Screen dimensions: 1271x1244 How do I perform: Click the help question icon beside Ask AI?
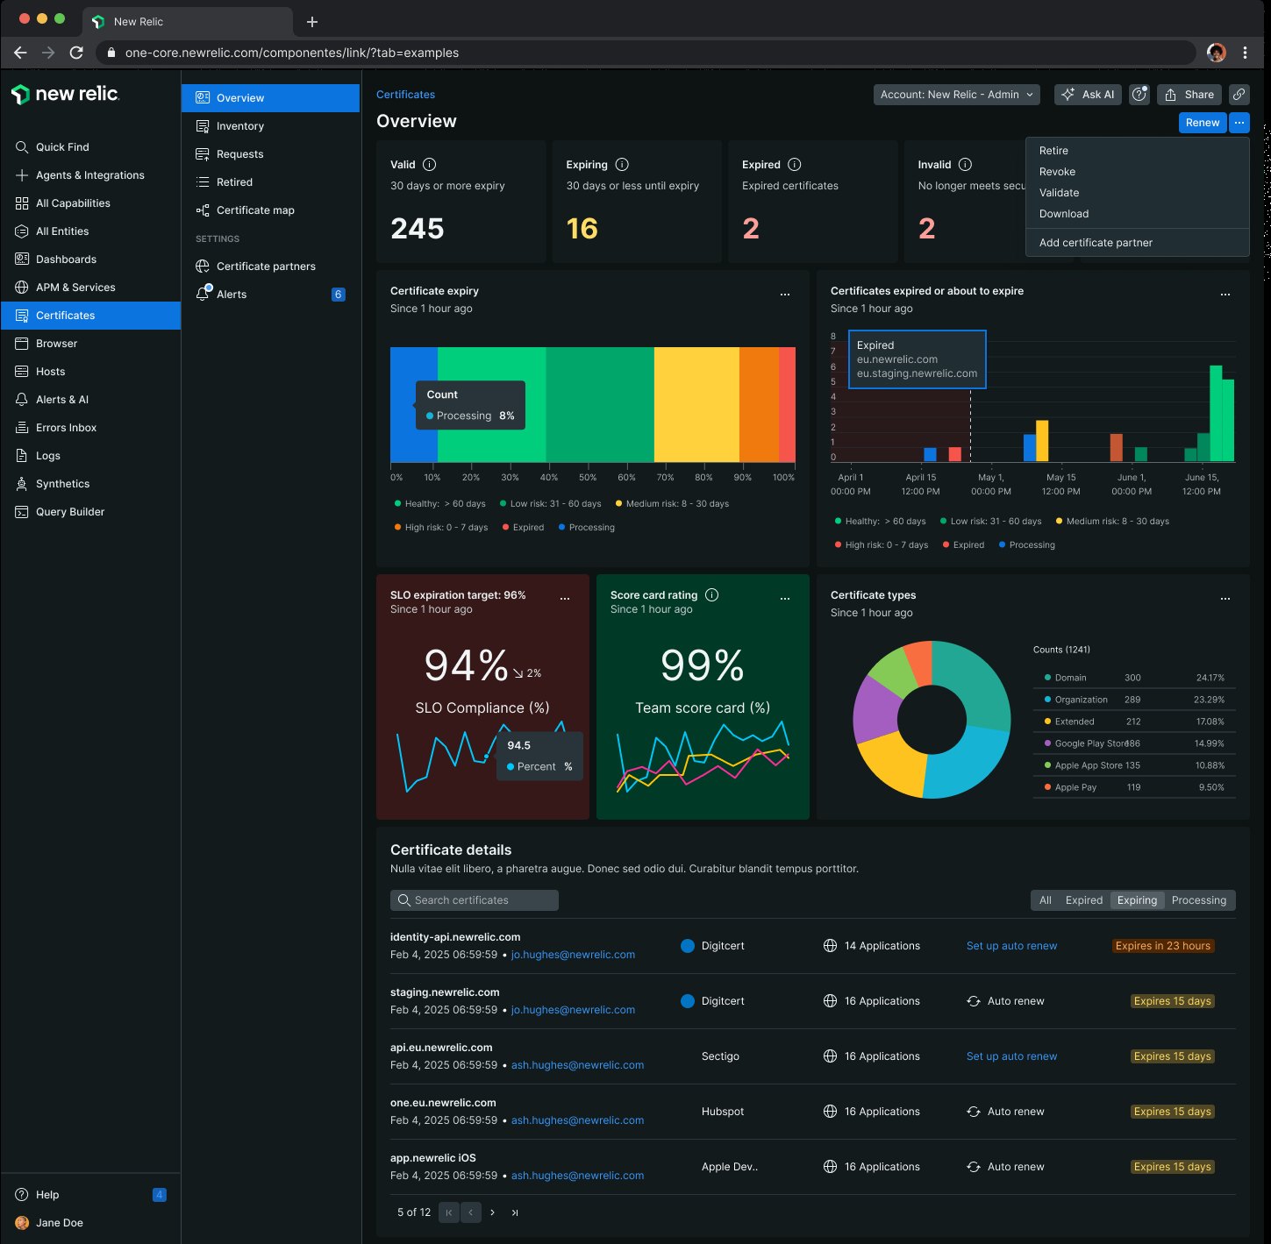click(1139, 95)
